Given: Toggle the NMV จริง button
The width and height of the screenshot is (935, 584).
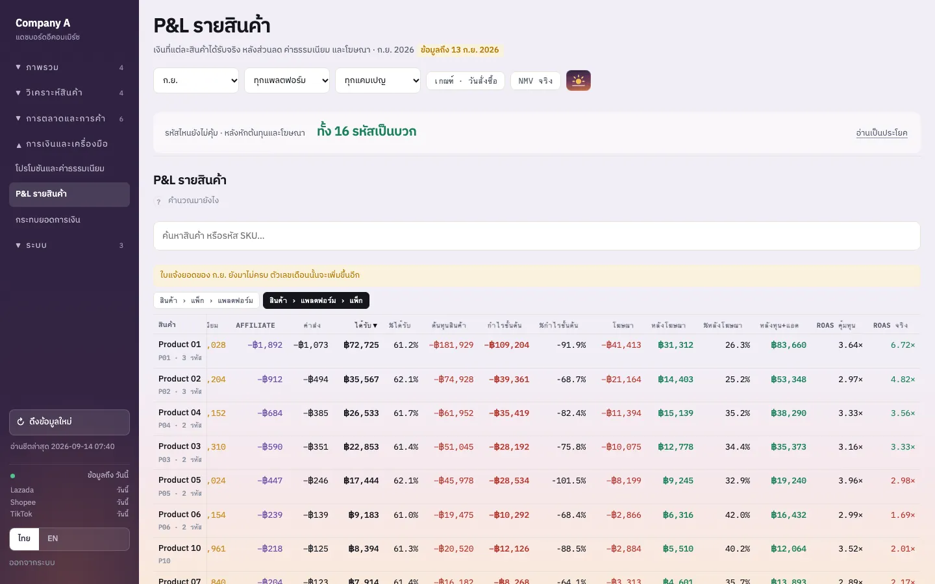Looking at the screenshot, I should coord(536,80).
